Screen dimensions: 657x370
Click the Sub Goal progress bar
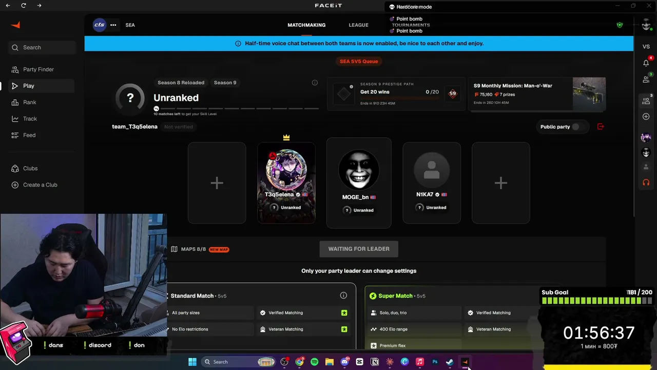coord(597,301)
